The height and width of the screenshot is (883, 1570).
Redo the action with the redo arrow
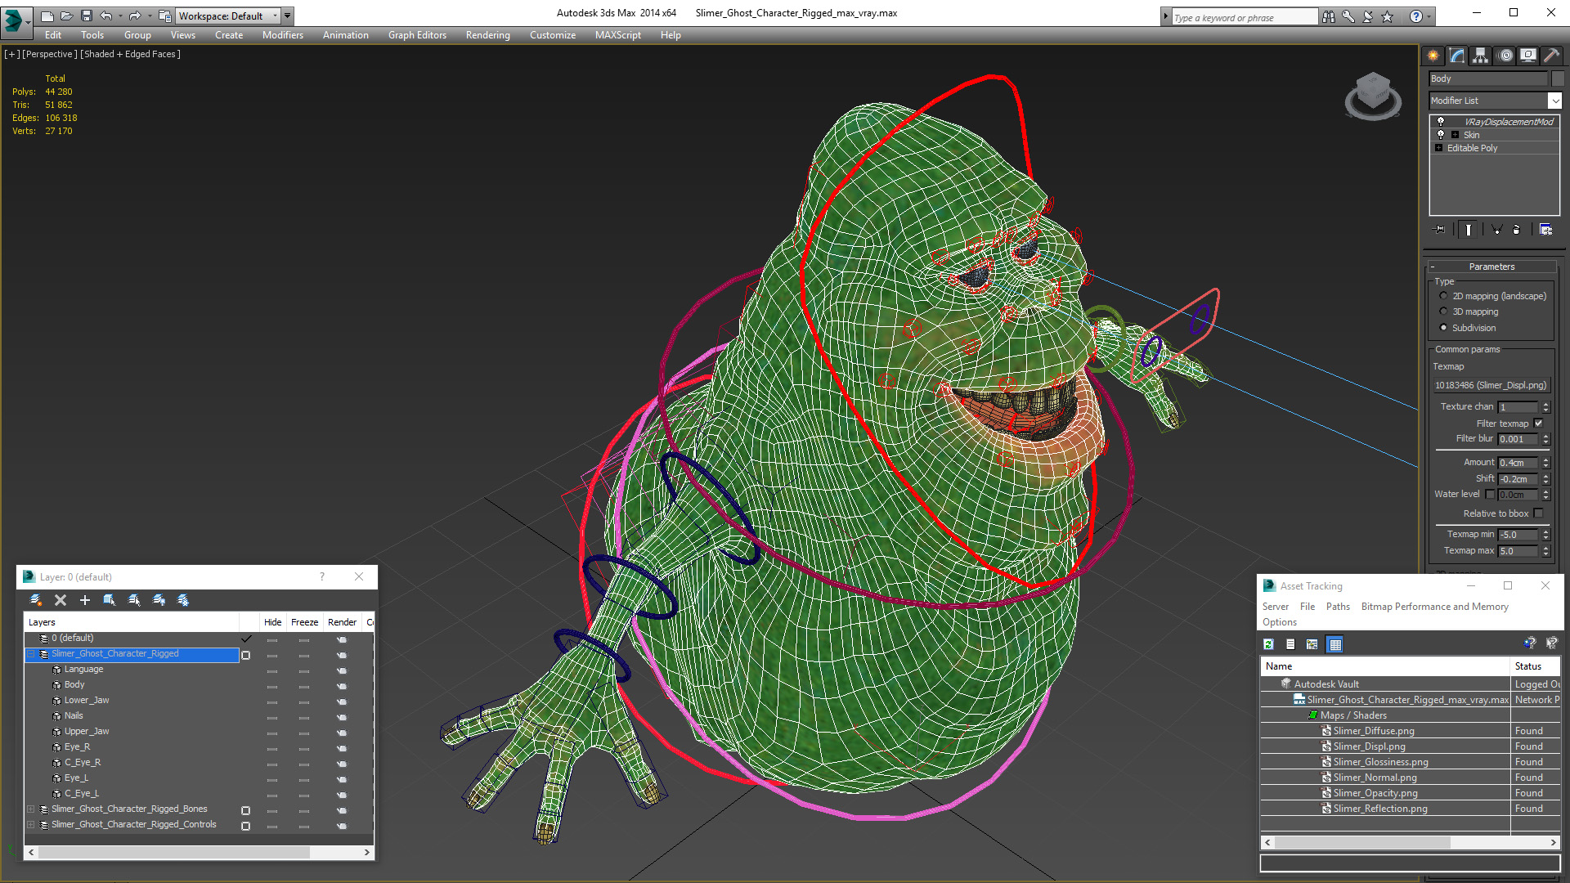[135, 16]
